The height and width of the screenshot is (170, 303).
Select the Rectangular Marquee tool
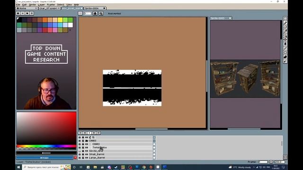[285, 19]
